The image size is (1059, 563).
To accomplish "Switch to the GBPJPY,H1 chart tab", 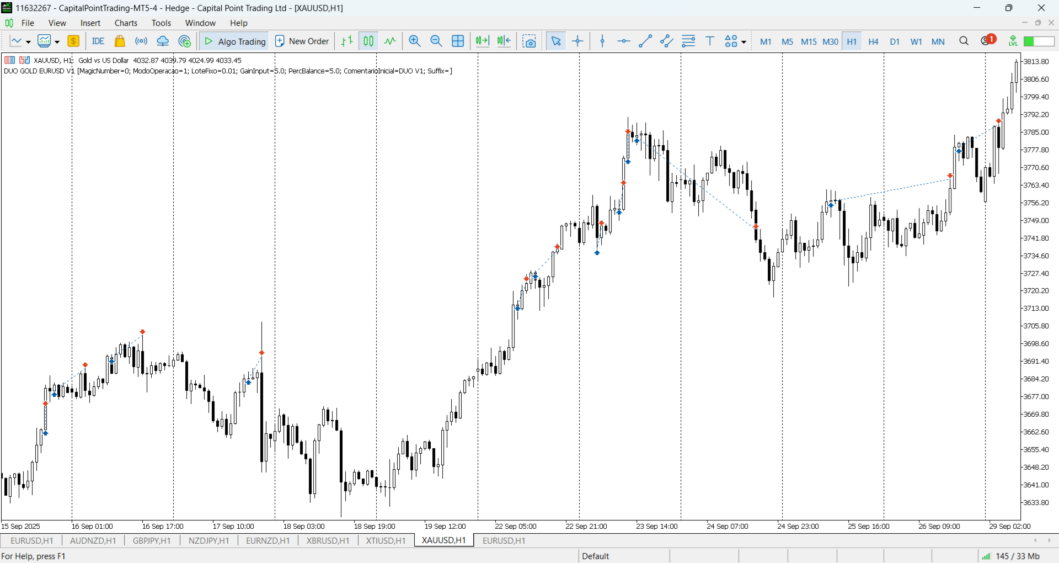I will (x=152, y=541).
